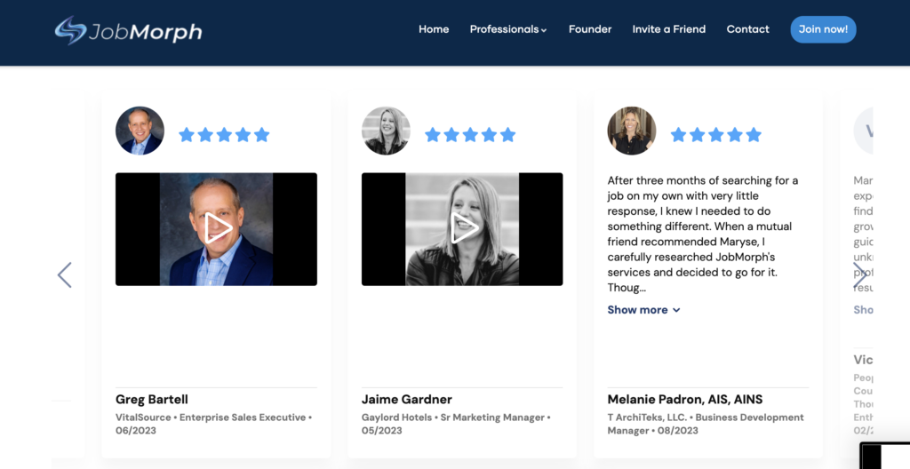The image size is (910, 469).
Task: Open the Professionals dropdown menu
Action: (507, 29)
